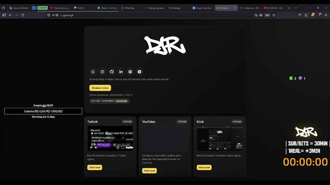Open Twitch player settings gear
Image resolution: width=330 pixels, height=185 pixels.
118,147
